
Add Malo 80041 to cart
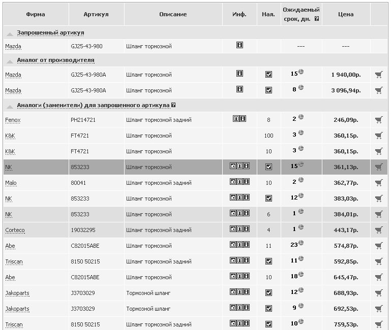pos(379,183)
